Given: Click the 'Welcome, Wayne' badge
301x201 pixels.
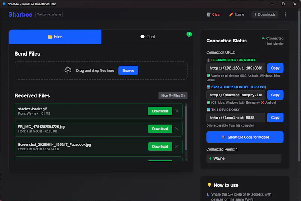Looking at the screenshot, I should point(49,15).
